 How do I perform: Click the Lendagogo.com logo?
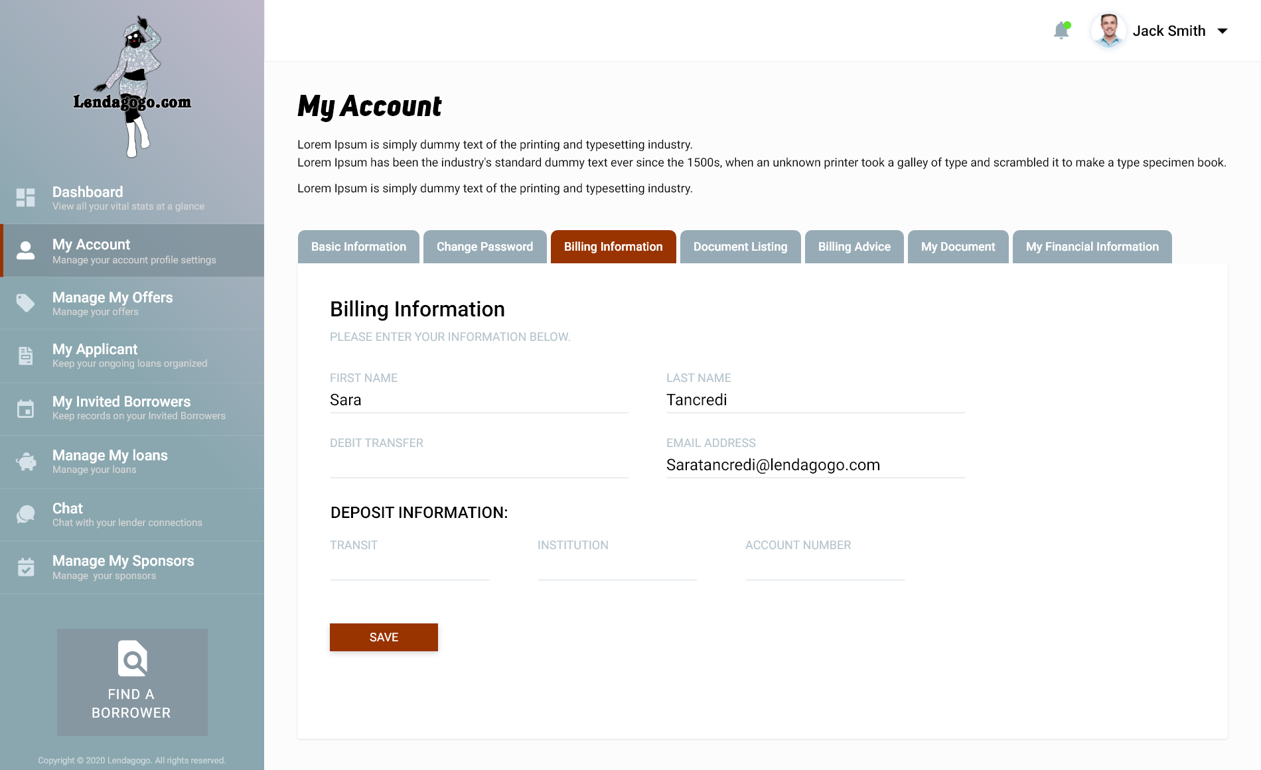coord(133,88)
